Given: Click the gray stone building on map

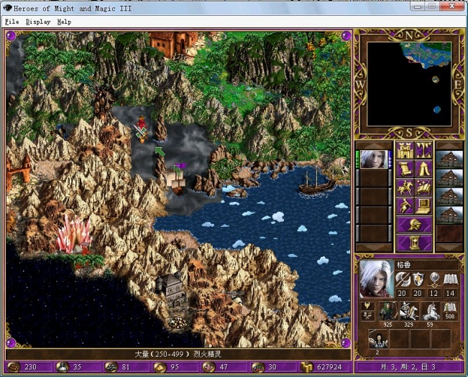Looking at the screenshot, I should click(x=170, y=290).
